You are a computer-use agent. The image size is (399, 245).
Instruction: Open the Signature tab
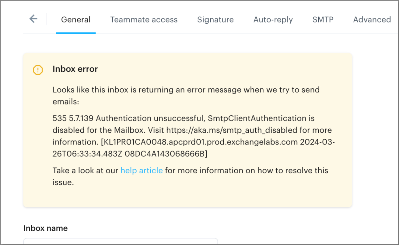215,20
